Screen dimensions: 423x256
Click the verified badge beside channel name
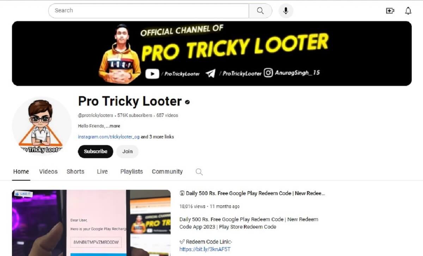[188, 102]
